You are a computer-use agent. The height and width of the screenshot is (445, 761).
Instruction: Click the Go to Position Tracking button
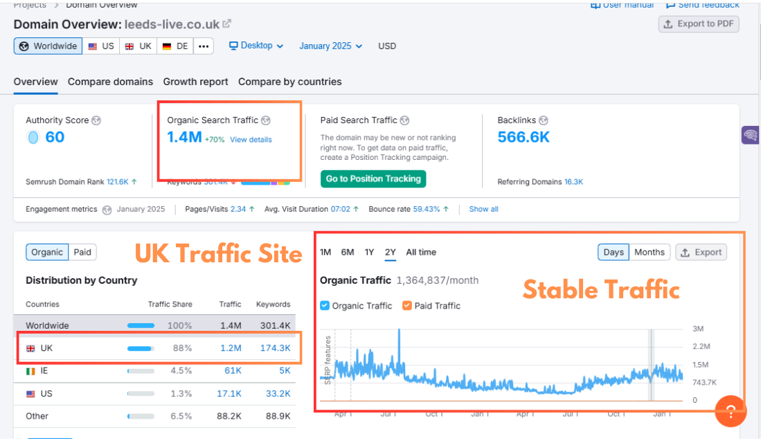click(x=373, y=179)
